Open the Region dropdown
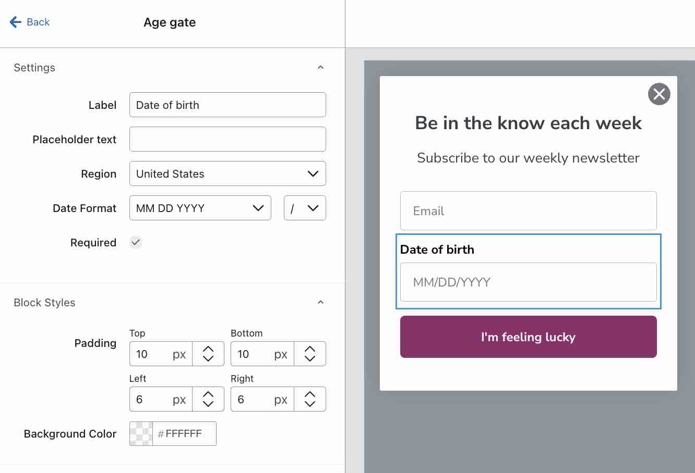Viewport: 695px width, 473px height. tap(227, 173)
